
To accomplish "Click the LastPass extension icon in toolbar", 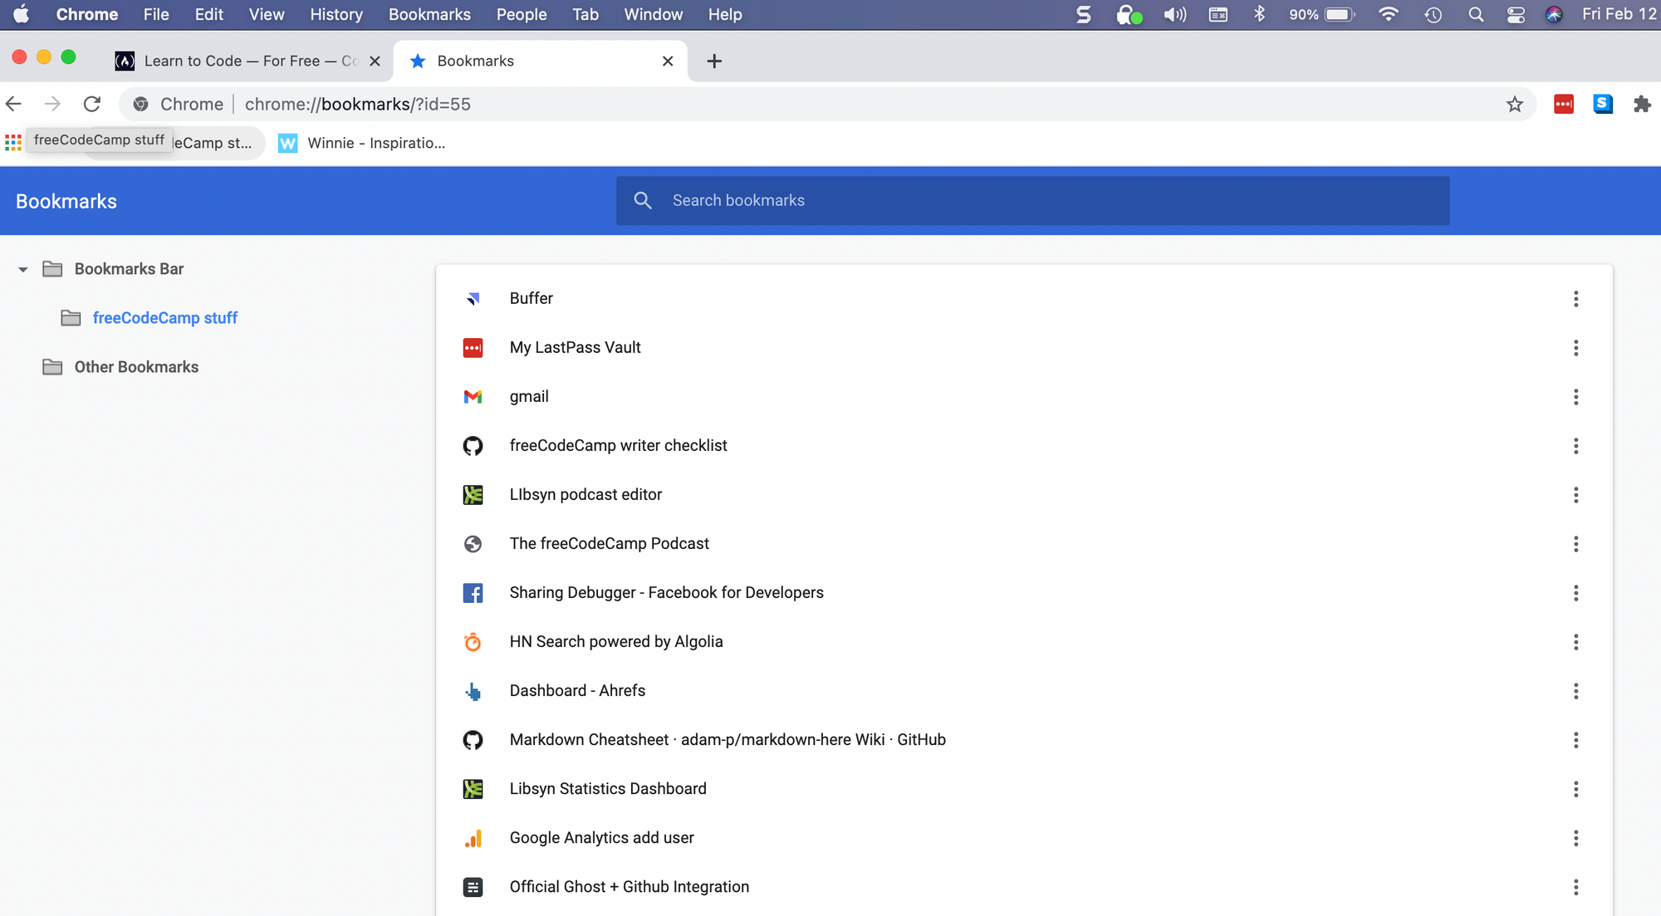I will coord(1564,104).
